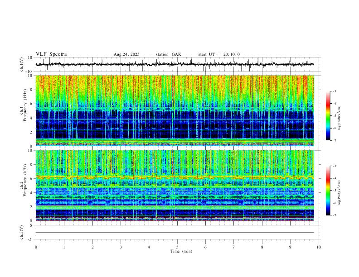The width and height of the screenshot is (359, 277).
Task: Click the time axis tick label '10'
Action: [x=319, y=247]
